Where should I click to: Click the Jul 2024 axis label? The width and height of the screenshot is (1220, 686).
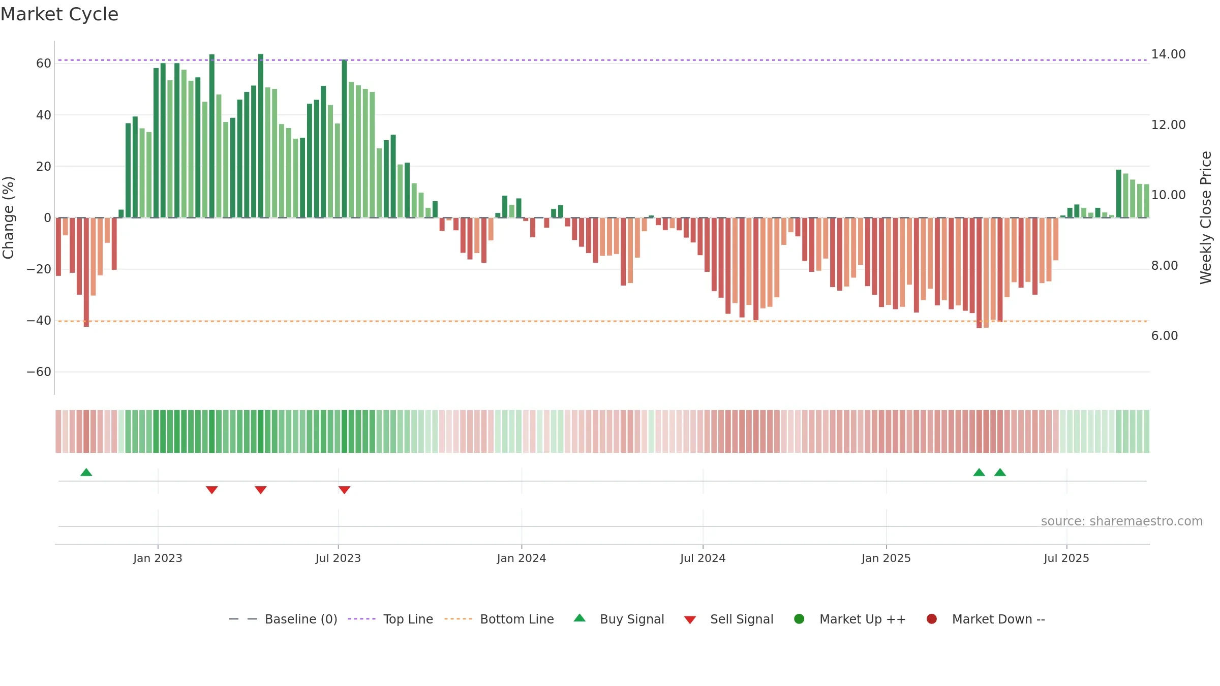(703, 558)
